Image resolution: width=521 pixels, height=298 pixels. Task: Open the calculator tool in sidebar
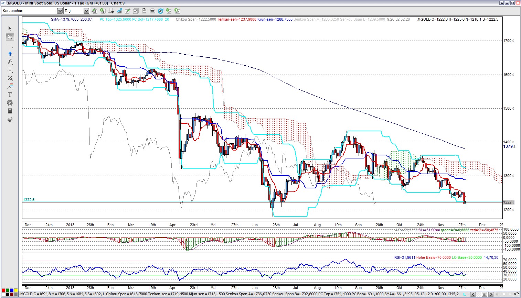pos(10,111)
